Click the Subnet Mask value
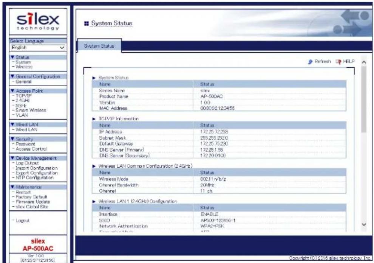 (x=214, y=138)
